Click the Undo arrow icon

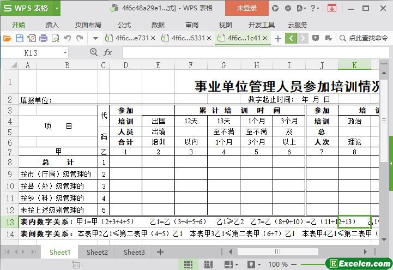[x=68, y=38]
